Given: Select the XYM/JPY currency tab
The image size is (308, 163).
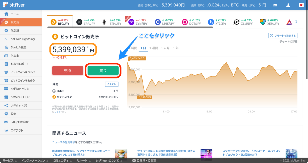Looking at the screenshot, I should [138, 22].
